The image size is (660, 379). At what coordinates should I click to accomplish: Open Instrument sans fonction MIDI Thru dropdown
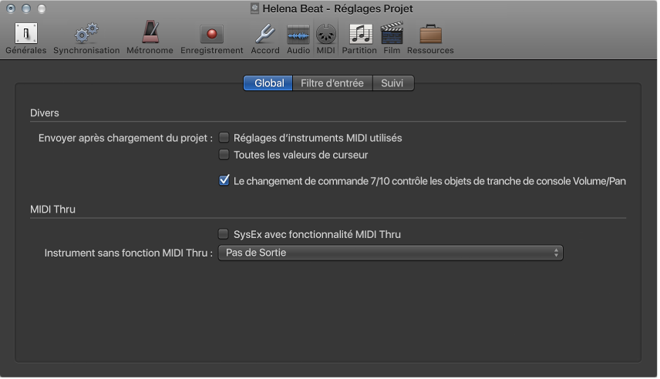coord(391,253)
